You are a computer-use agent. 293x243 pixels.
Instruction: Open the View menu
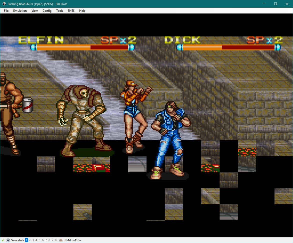coord(34,10)
